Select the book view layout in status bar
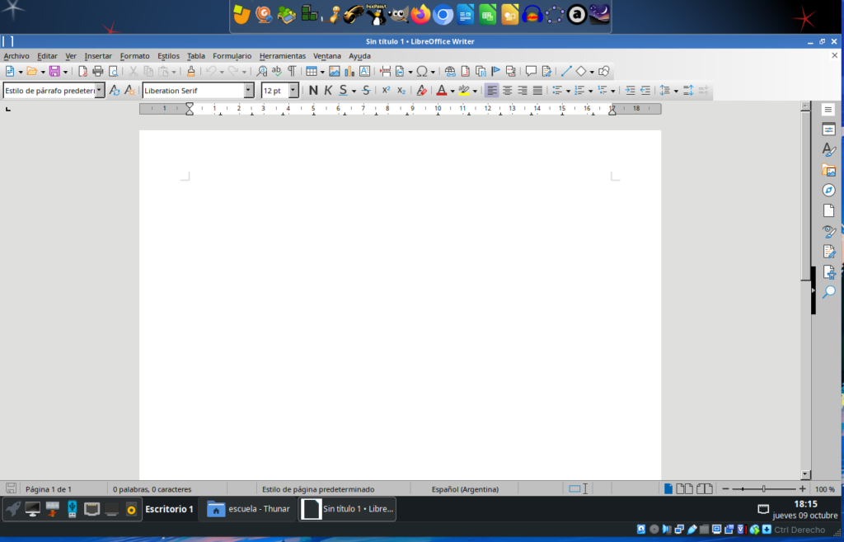This screenshot has width=844, height=542. (705, 489)
